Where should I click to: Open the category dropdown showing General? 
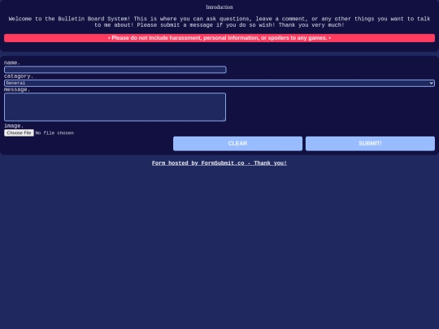(x=219, y=83)
